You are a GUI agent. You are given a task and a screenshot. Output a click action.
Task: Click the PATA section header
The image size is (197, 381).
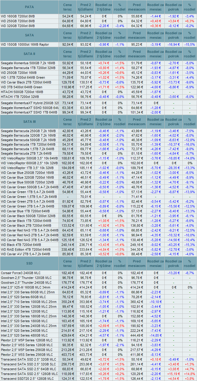[x=29, y=7]
